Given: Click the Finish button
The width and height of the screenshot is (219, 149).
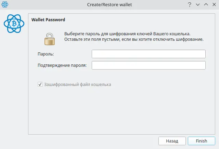Looking at the screenshot, I should point(202,141).
